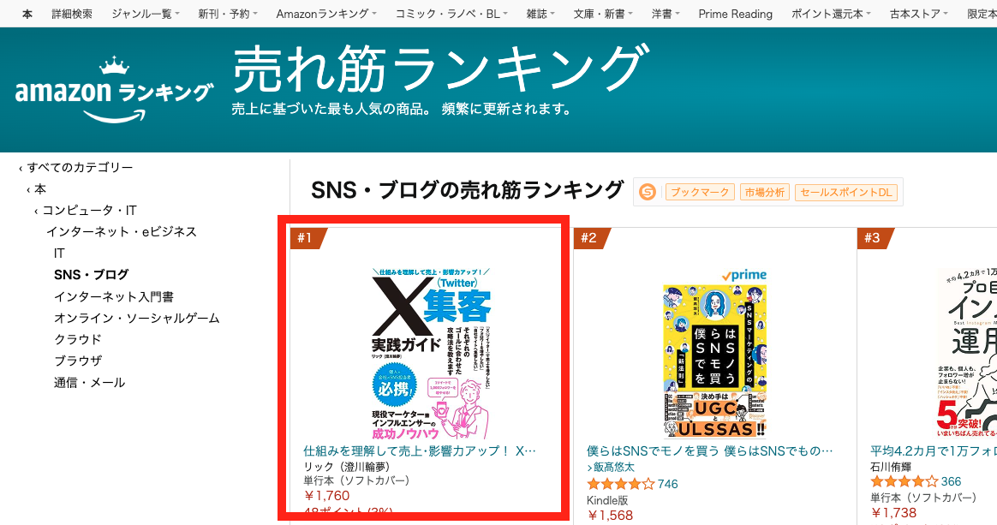The image size is (997, 525).
Task: Expand the ジャンル一覧 dropdown menu
Action: (x=145, y=14)
